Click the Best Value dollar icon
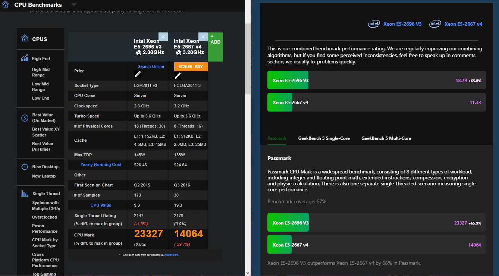 point(25,118)
